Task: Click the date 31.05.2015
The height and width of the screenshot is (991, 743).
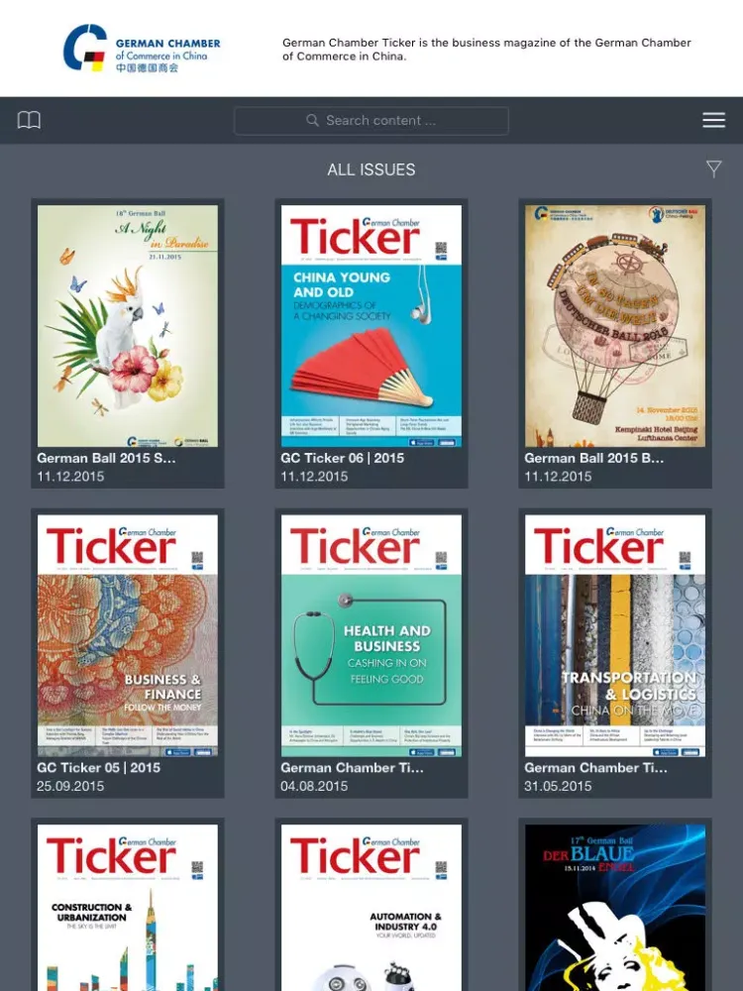Action: point(558,786)
